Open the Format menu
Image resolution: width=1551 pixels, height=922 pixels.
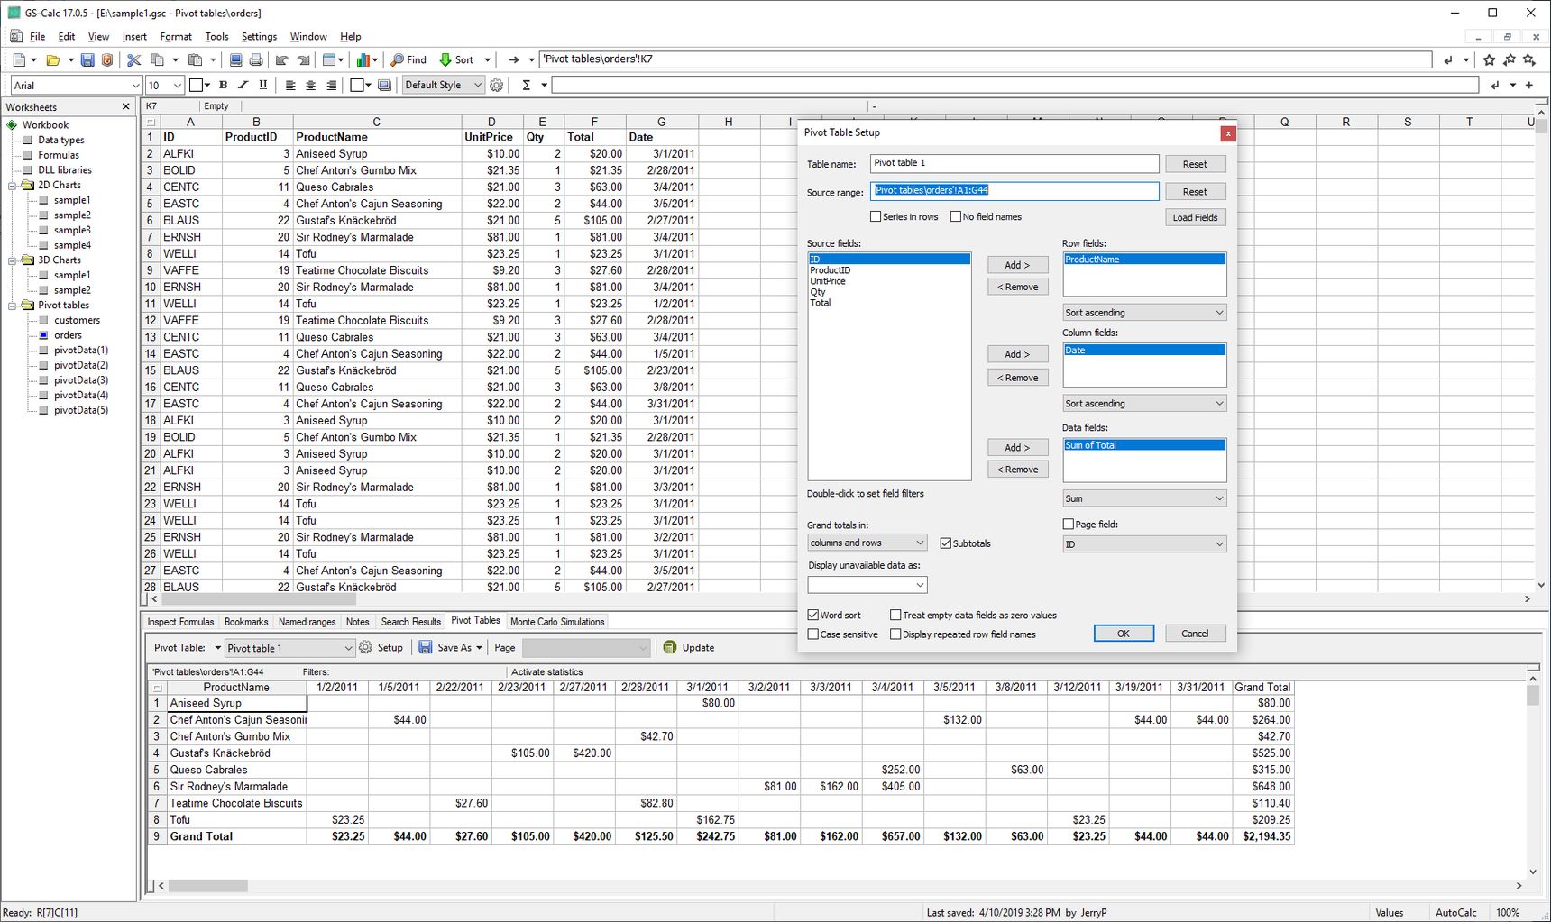coord(175,37)
